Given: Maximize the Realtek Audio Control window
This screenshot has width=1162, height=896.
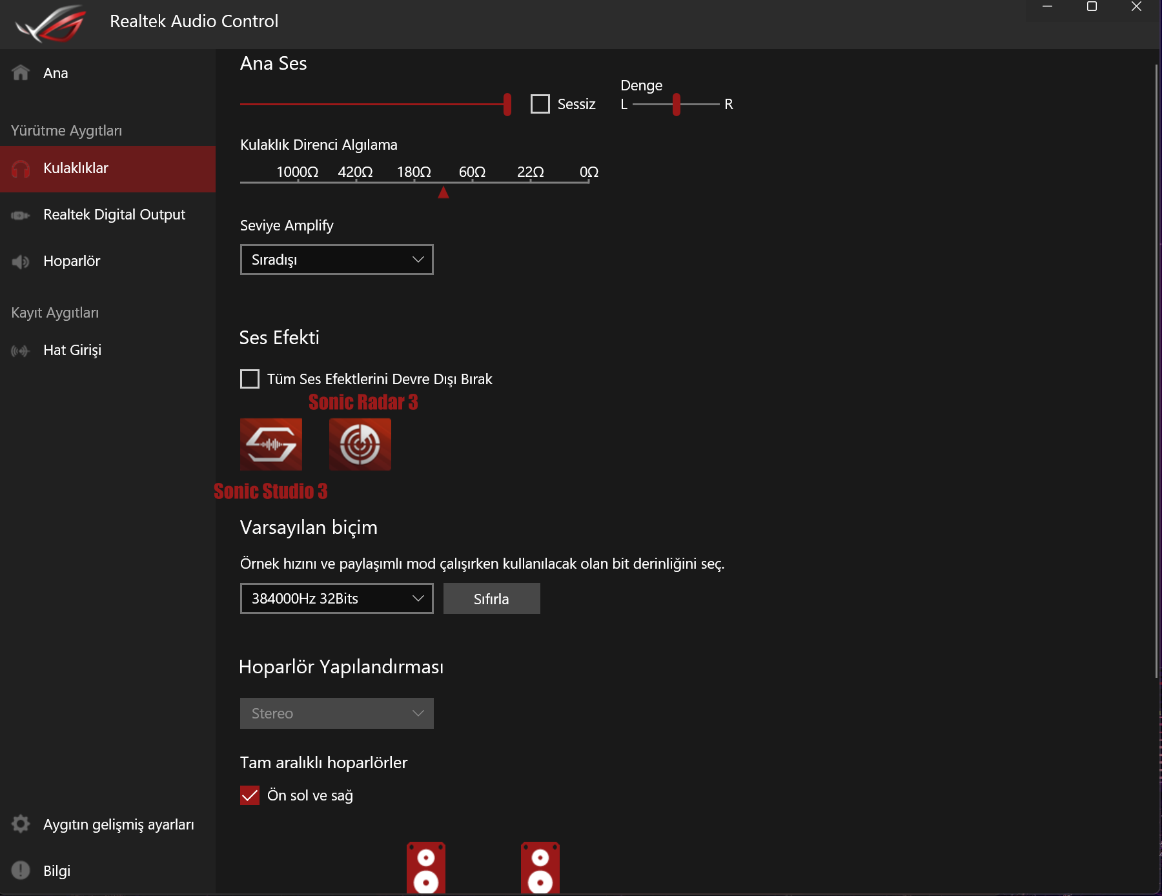Looking at the screenshot, I should coord(1092,6).
